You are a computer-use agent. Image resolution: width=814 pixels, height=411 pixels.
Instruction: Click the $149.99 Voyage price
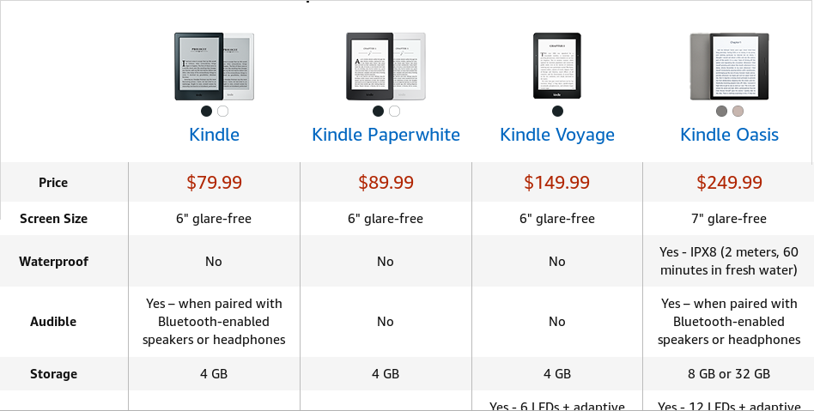point(557,182)
